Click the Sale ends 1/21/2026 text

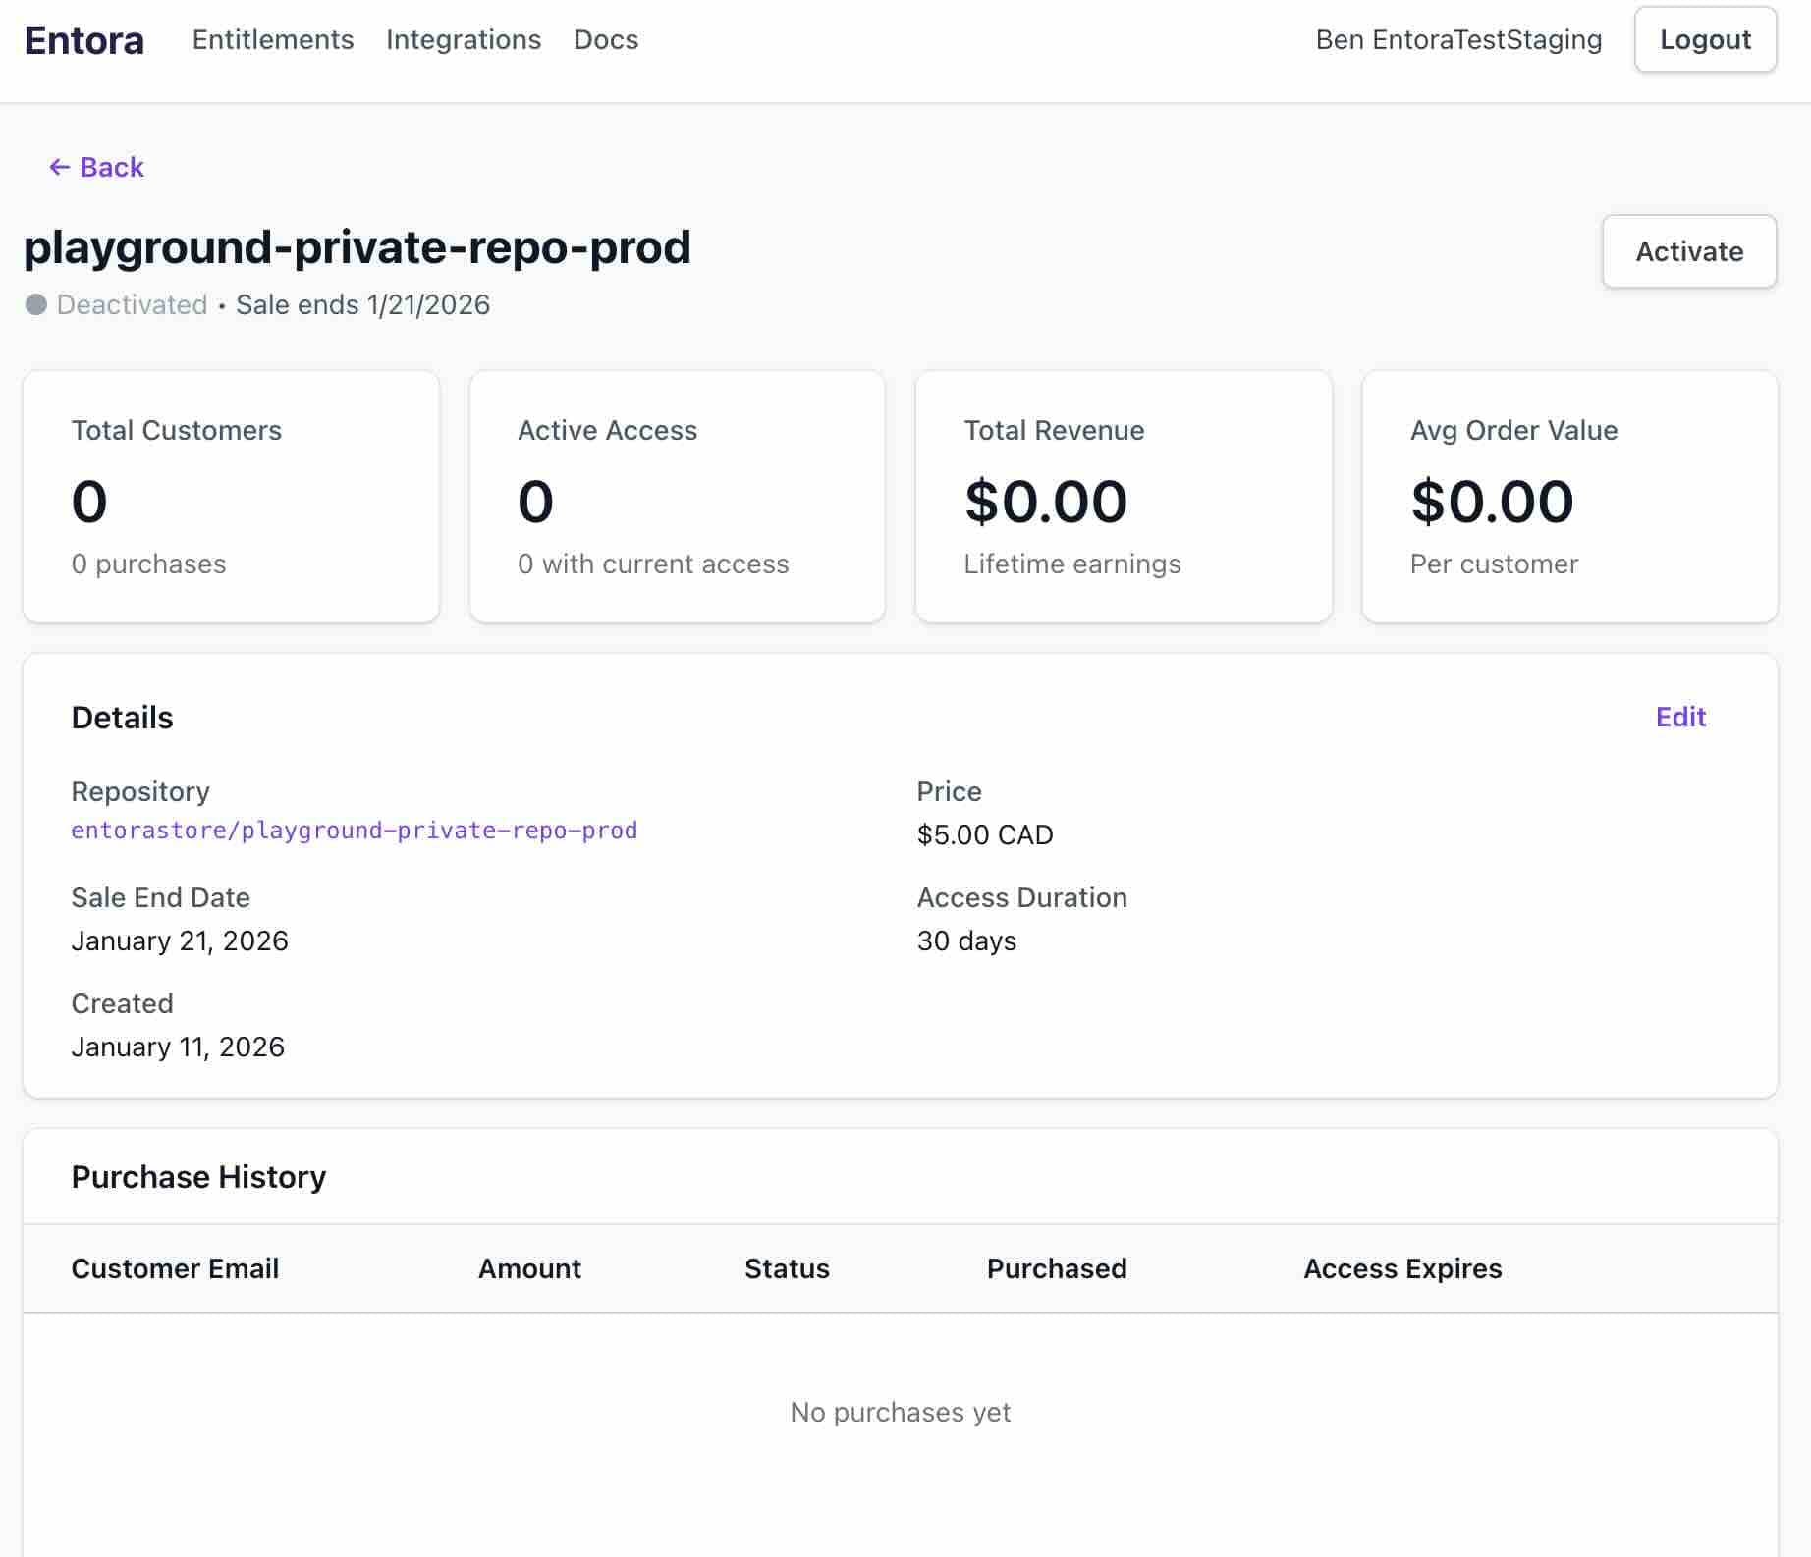pos(362,305)
